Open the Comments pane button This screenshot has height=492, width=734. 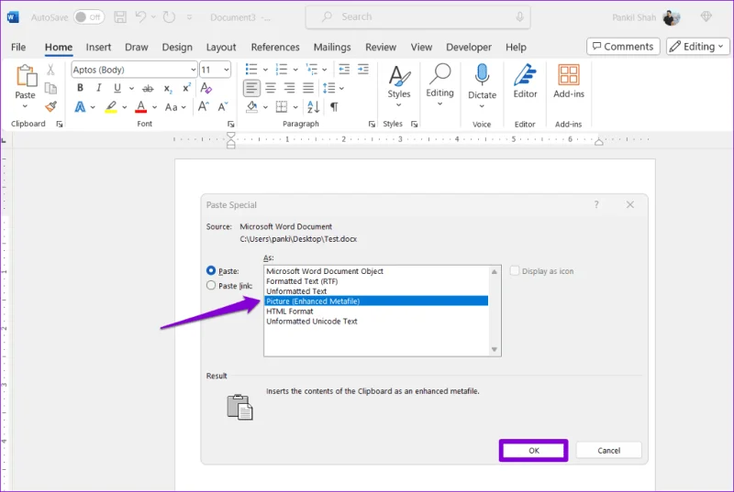623,46
